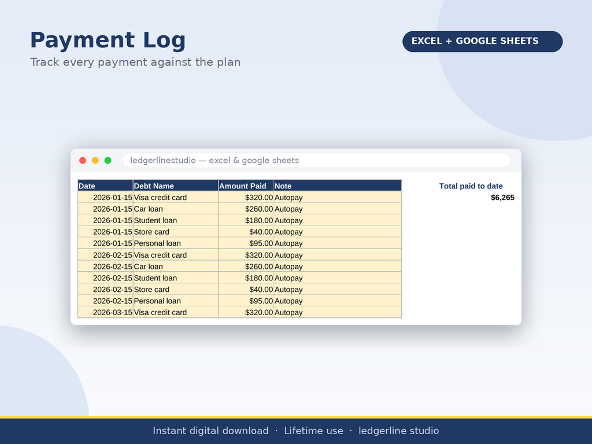Click the Total paid to date label

(x=471, y=186)
